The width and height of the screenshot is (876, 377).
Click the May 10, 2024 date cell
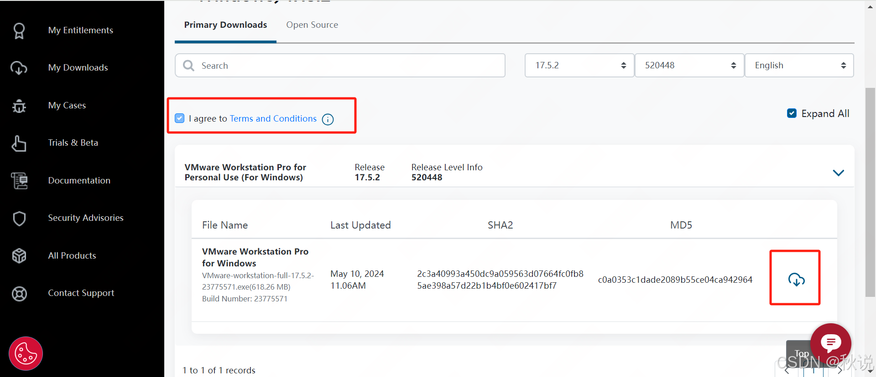click(x=357, y=280)
